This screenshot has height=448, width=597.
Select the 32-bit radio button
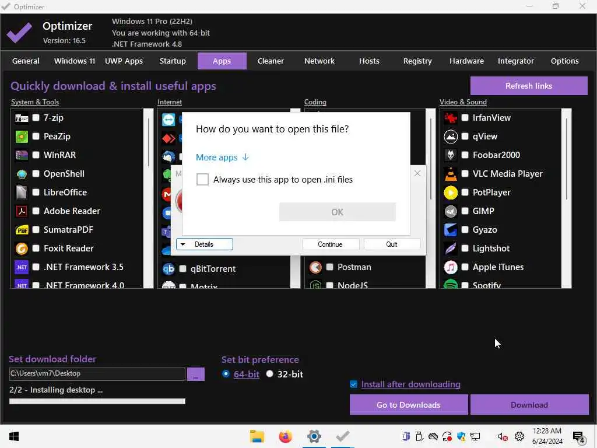[269, 374]
